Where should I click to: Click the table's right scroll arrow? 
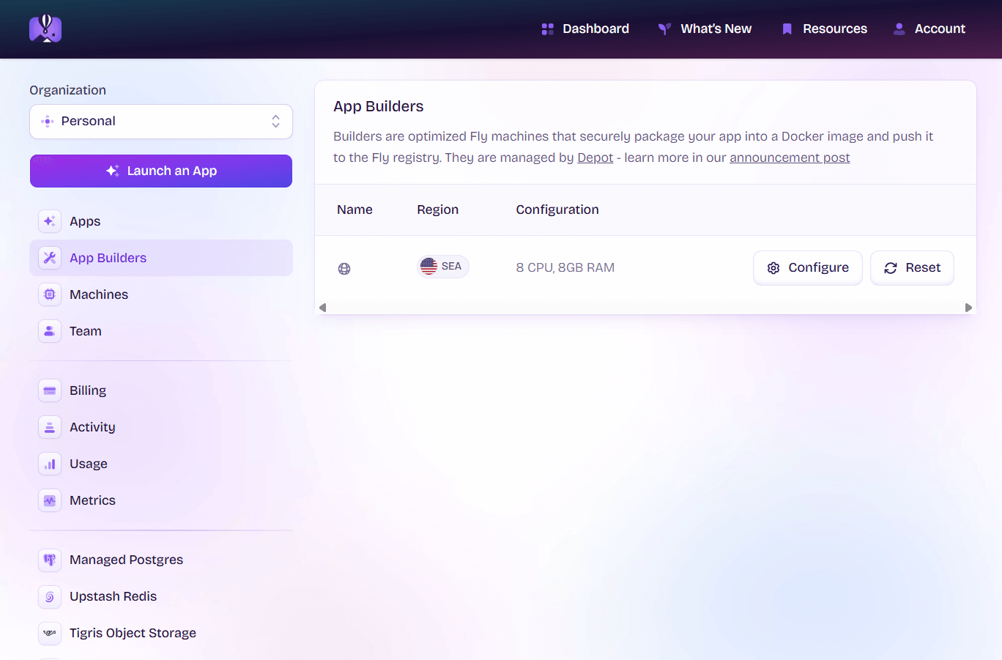coord(968,308)
